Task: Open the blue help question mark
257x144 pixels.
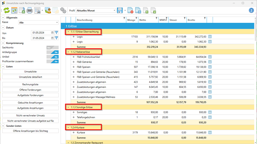Action: (x=251, y=11)
